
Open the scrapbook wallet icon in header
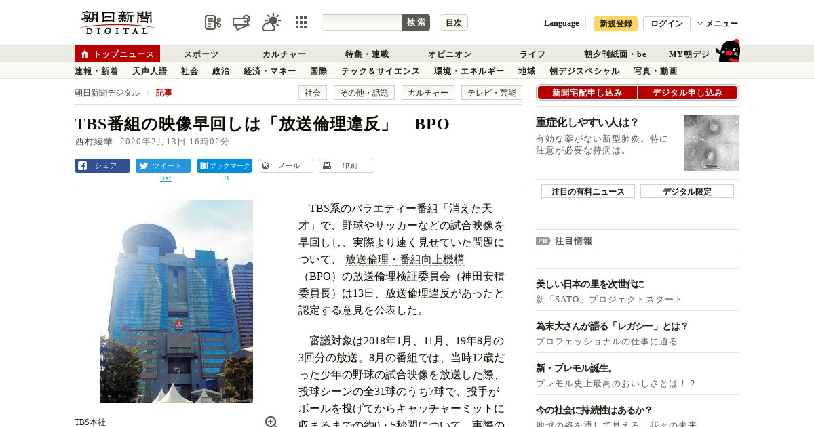[x=241, y=22]
